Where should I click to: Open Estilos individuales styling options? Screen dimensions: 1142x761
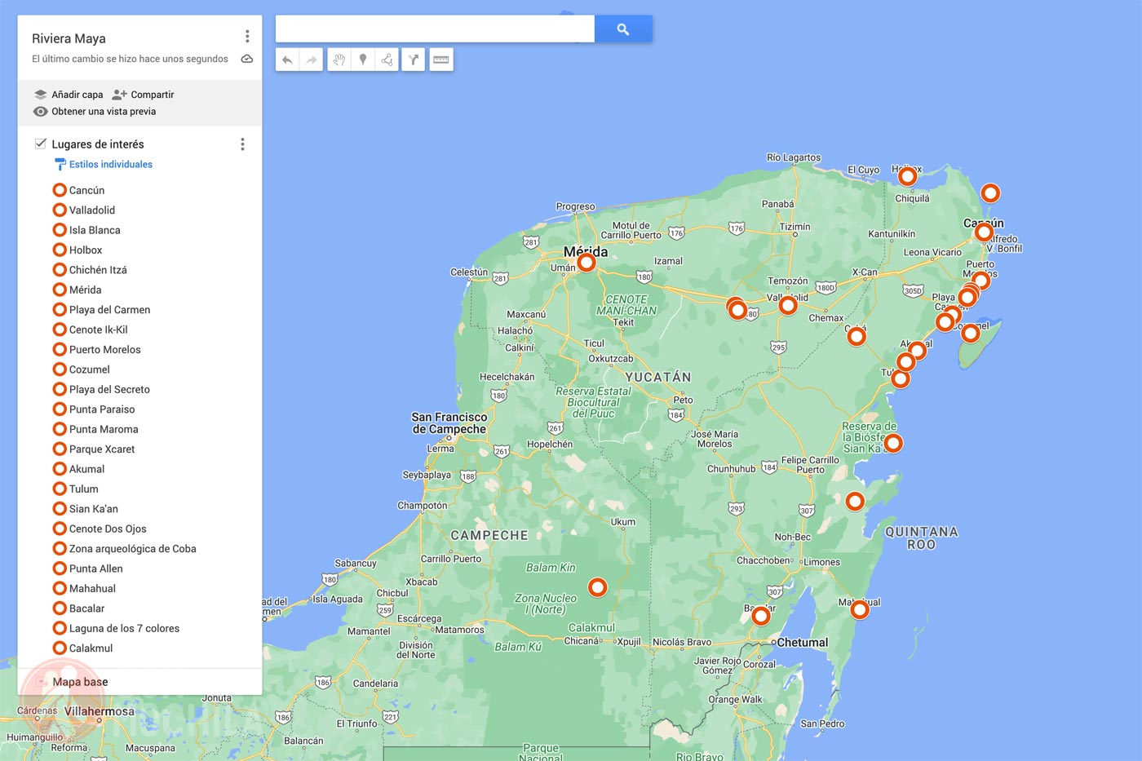110,164
